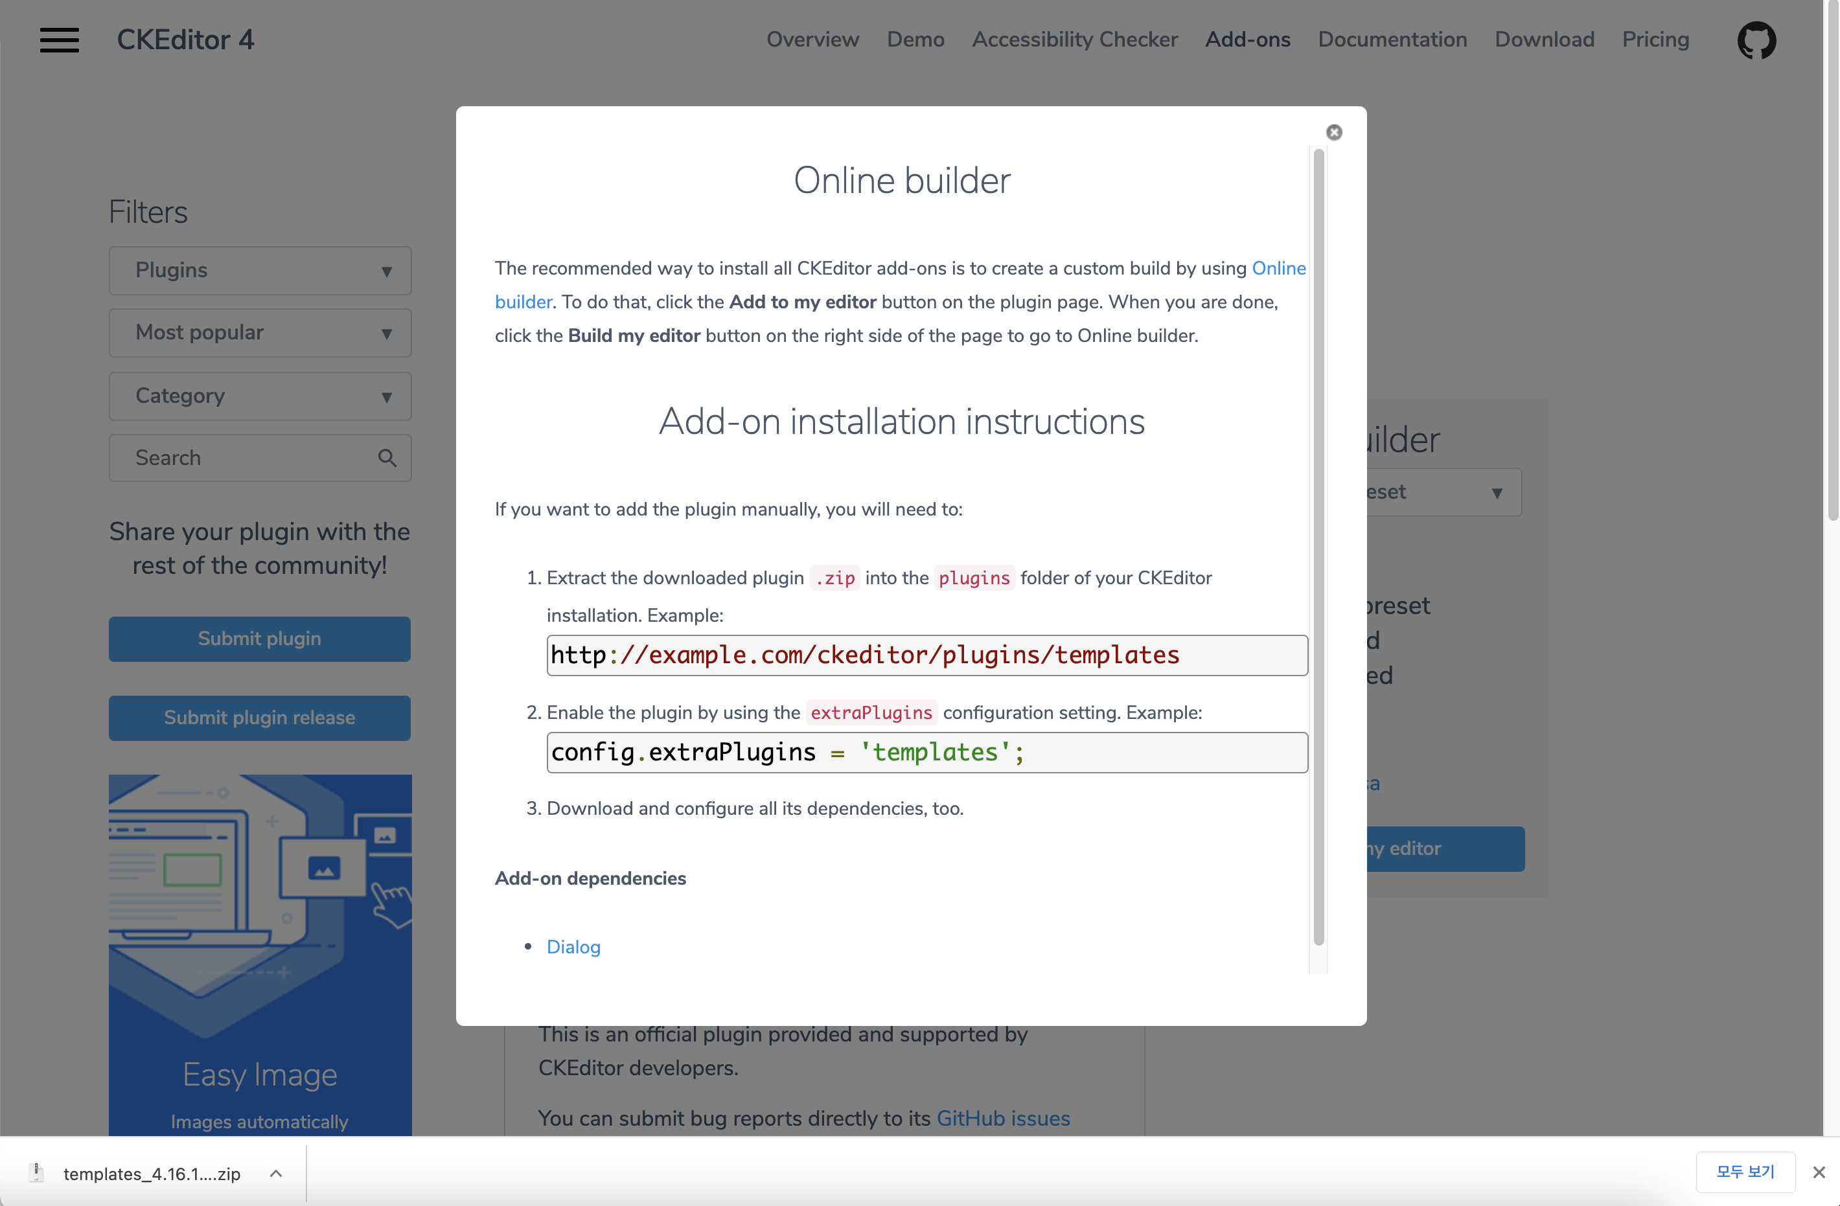This screenshot has width=1840, height=1206.
Task: Click the CKEditor 4 logo title
Action: coord(185,40)
